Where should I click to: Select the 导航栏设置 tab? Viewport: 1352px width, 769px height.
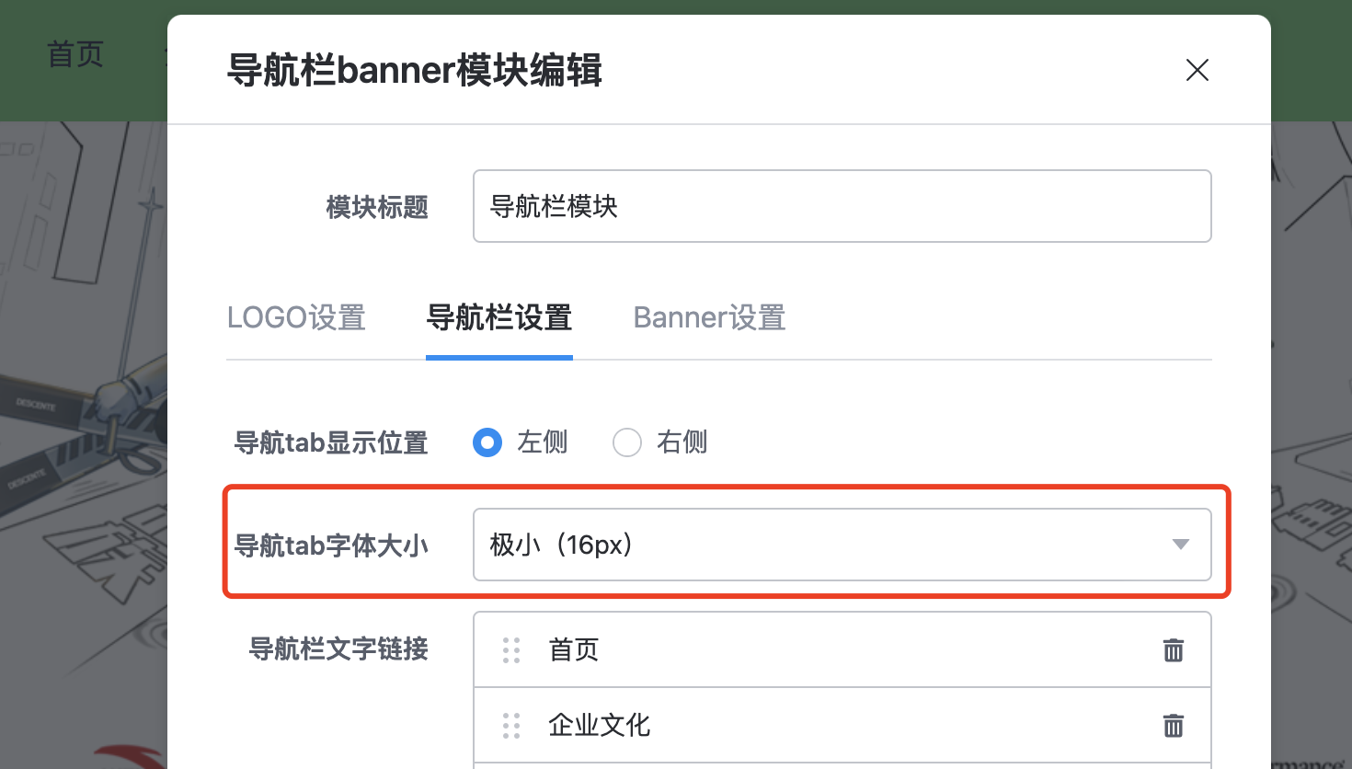coord(499,317)
